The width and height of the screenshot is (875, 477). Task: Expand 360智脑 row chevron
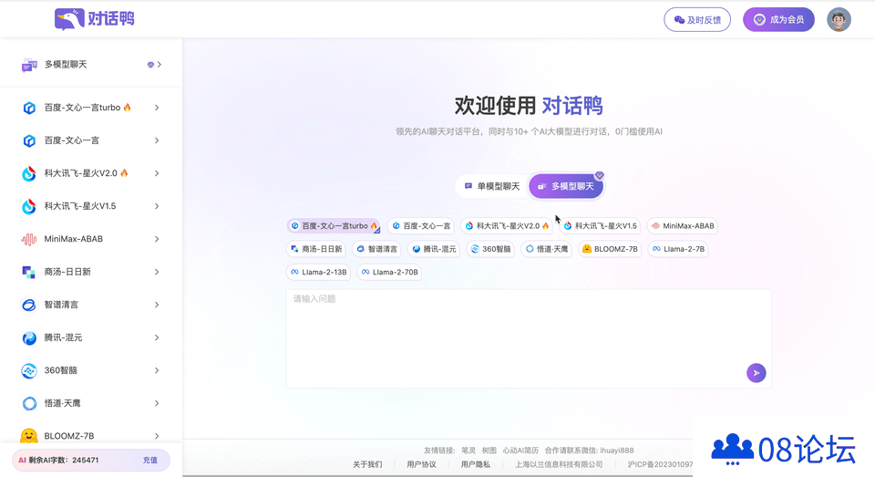[157, 371]
